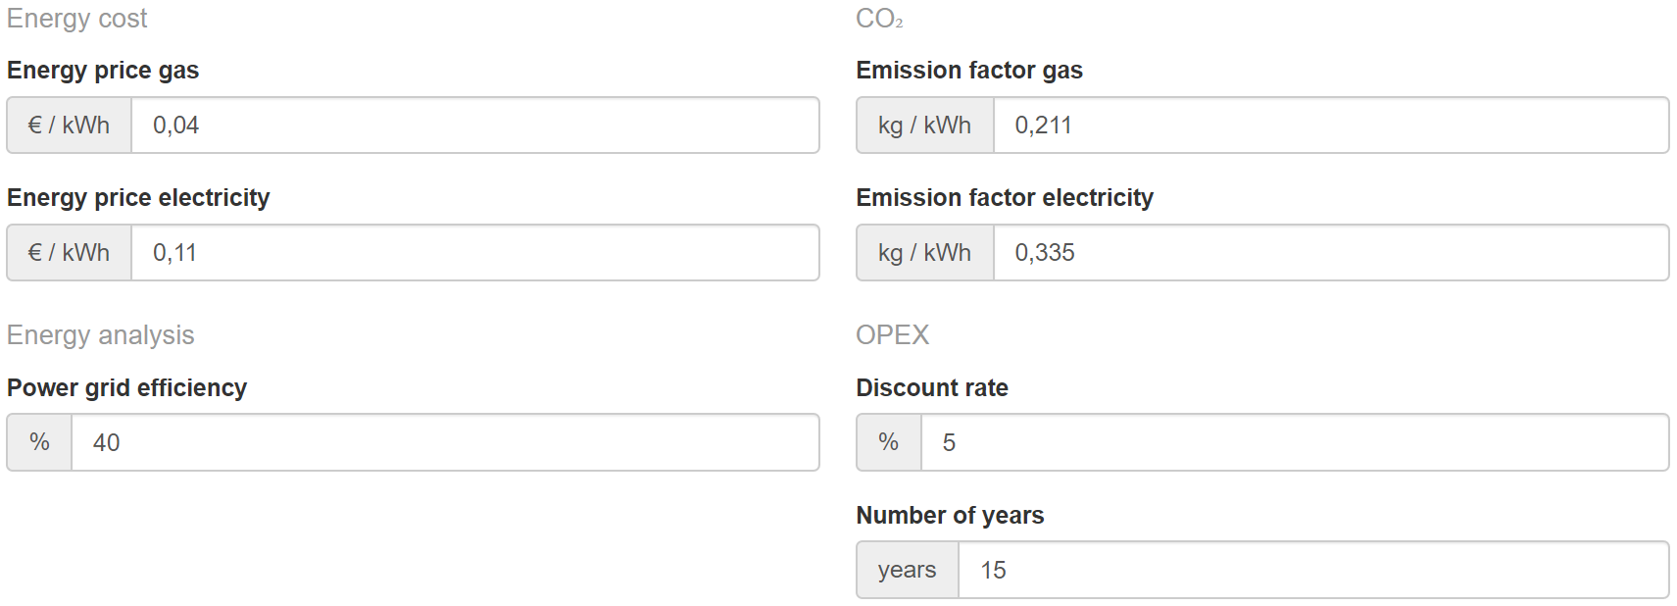Click kg / kWh addon for electricity emission

pyautogui.click(x=924, y=253)
